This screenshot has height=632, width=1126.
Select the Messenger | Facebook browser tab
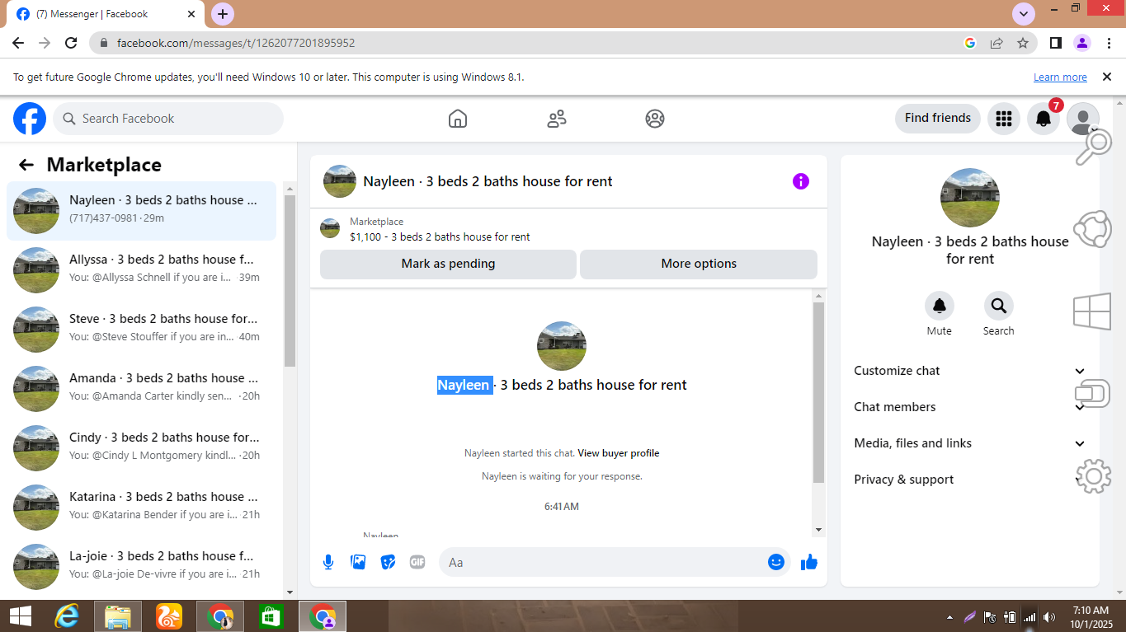[107, 14]
